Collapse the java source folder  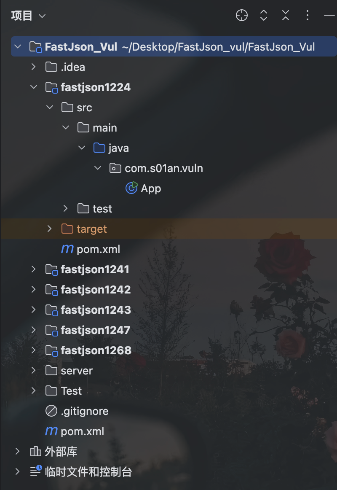pos(82,148)
